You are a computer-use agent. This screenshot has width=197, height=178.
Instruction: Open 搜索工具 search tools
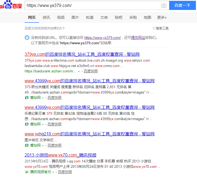[162, 28]
